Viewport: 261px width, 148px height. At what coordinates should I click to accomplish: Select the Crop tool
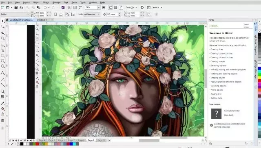3,33
